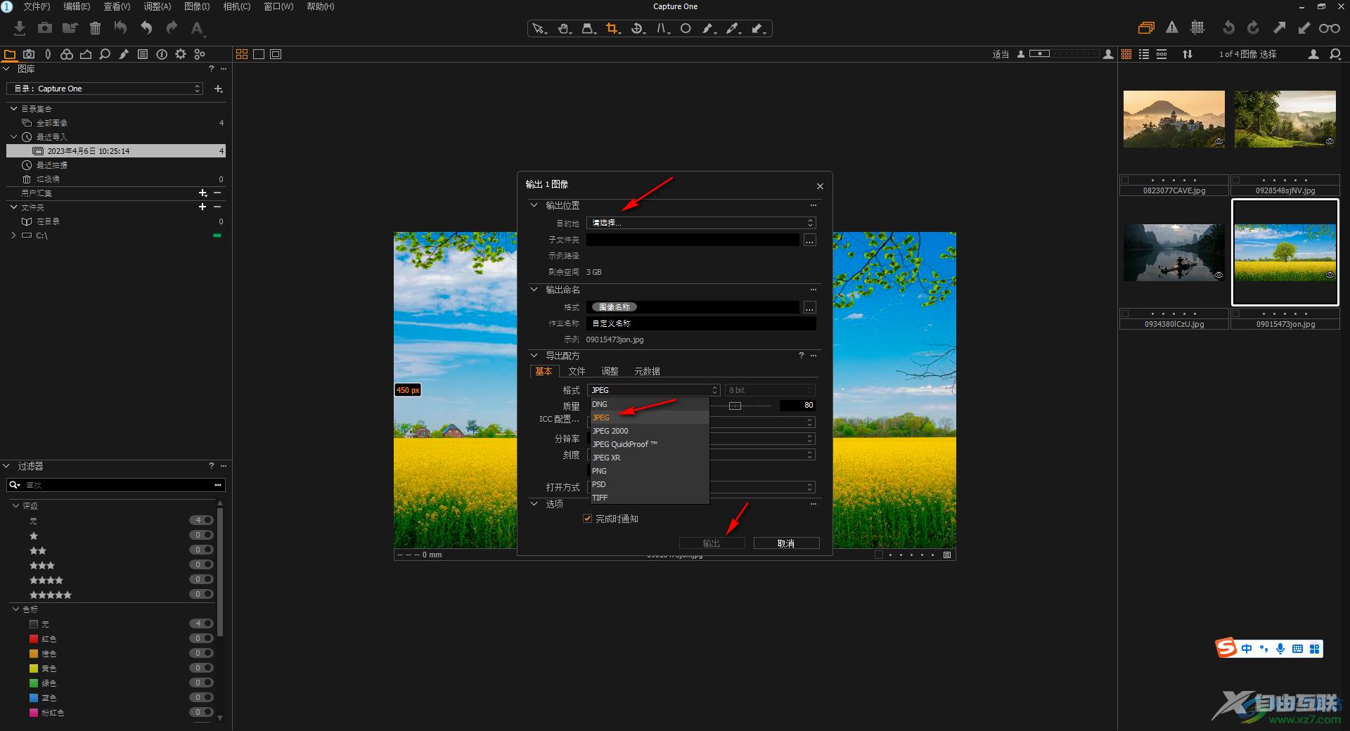This screenshot has height=731, width=1350.
Task: Choose TIFF in the format list
Action: (x=649, y=498)
